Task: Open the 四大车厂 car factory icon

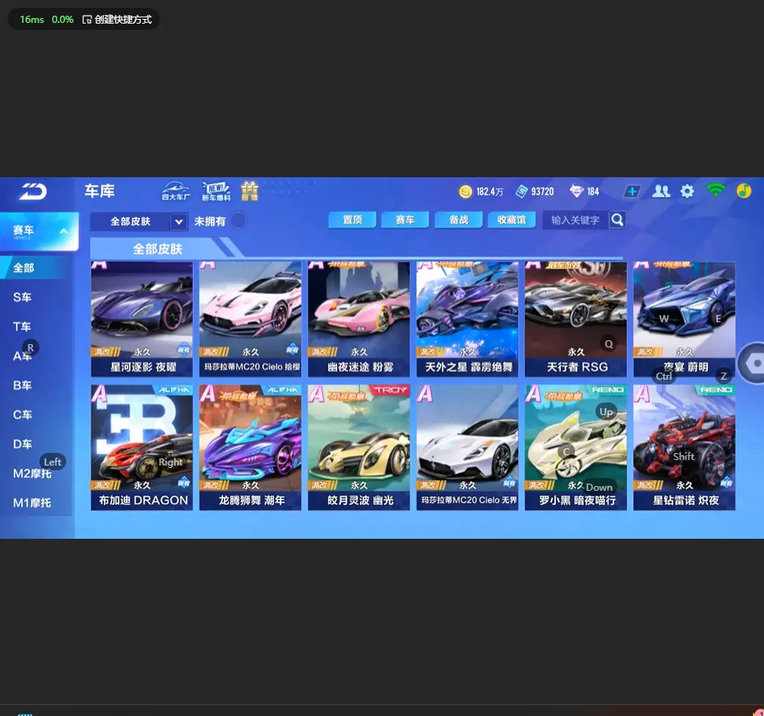Action: (176, 191)
